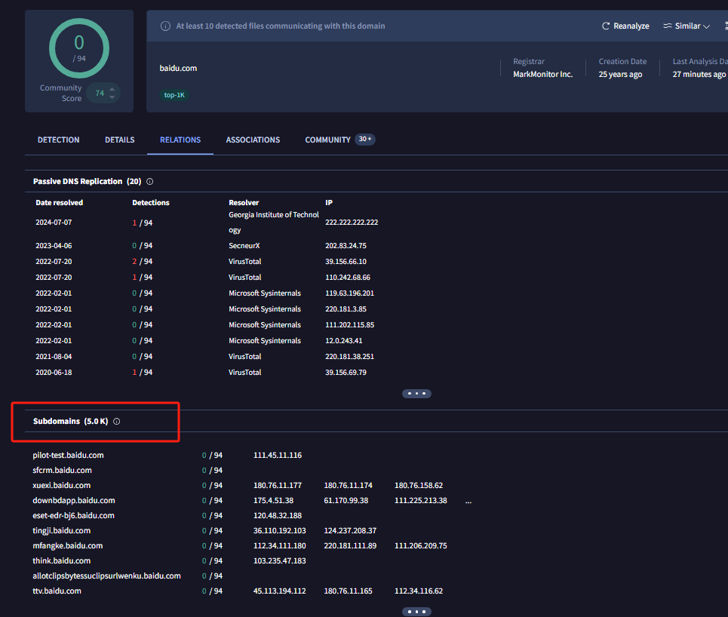Image resolution: width=728 pixels, height=617 pixels.
Task: Click info icon beside detected files notice
Action: (x=165, y=26)
